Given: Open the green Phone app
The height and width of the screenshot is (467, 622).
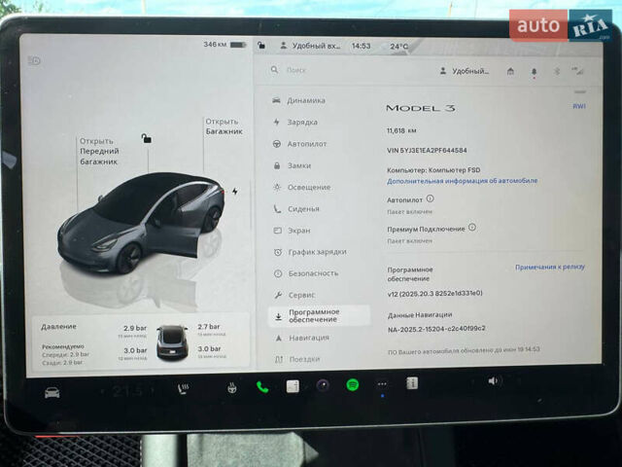Looking at the screenshot, I should (262, 387).
